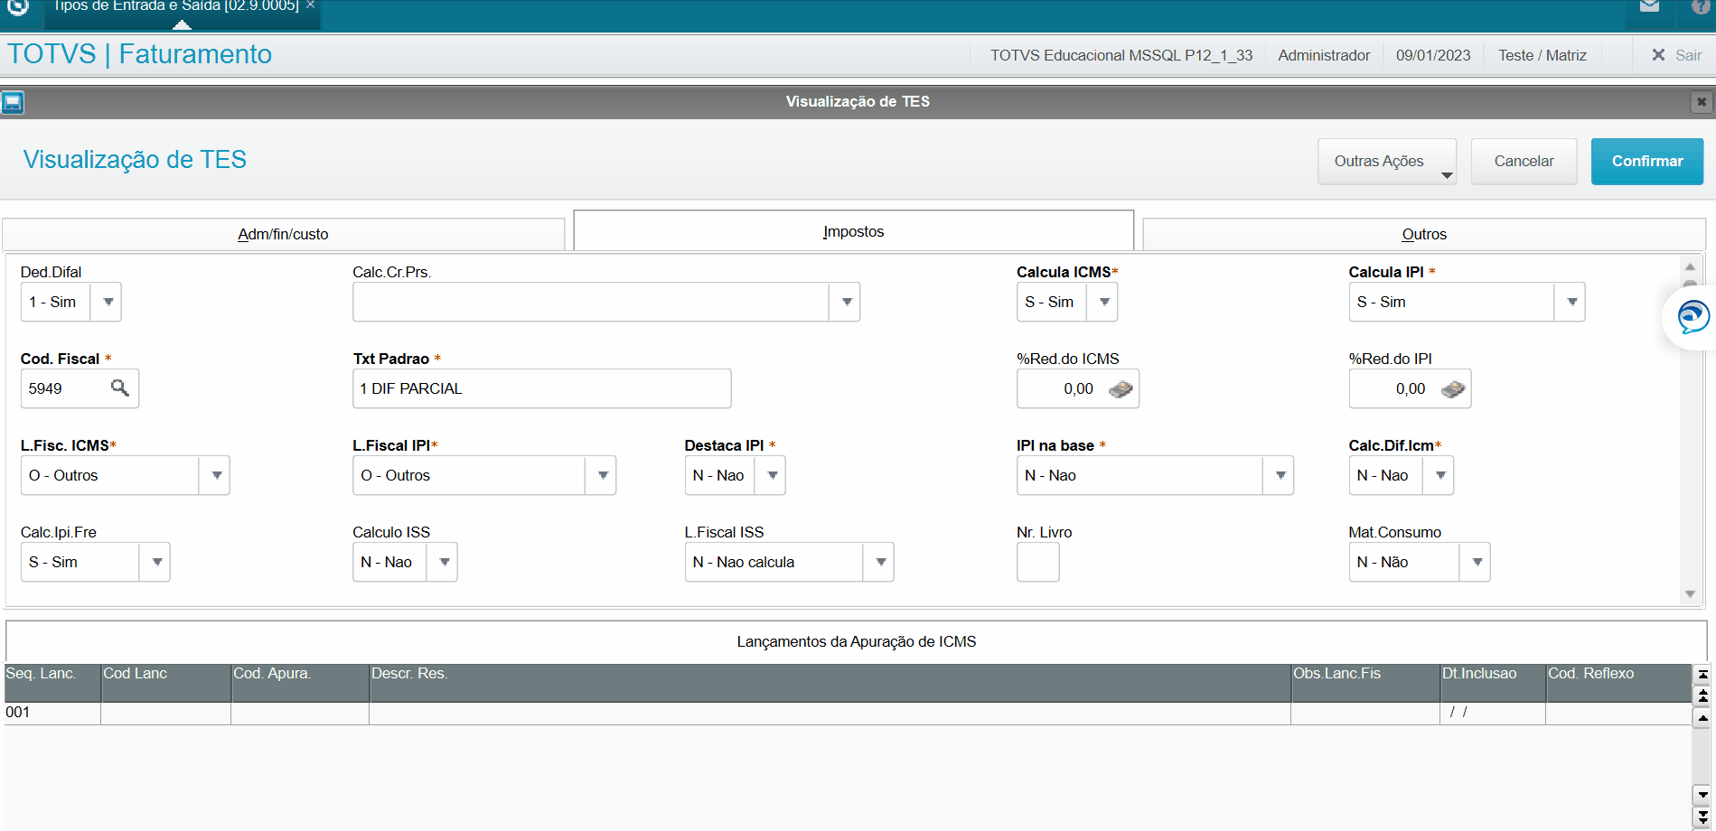Open calculator icon in %Red.do IPI field
This screenshot has width=1716, height=831.
click(1453, 389)
